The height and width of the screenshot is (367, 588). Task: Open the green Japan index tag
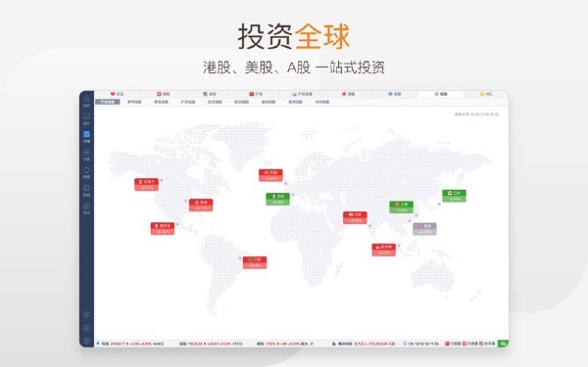click(x=454, y=196)
